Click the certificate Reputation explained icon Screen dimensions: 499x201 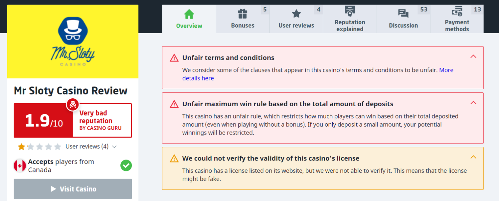point(350,11)
